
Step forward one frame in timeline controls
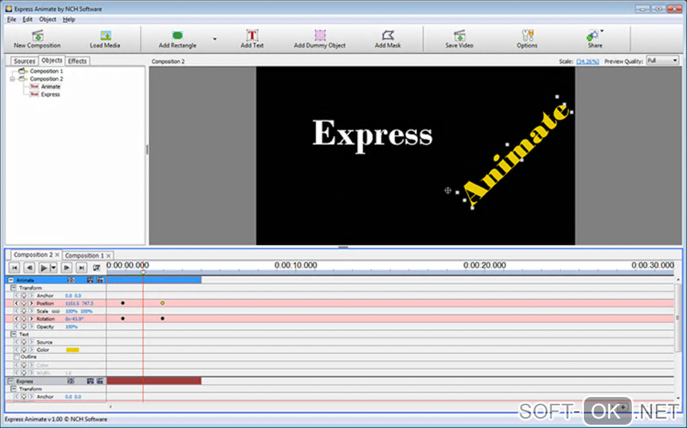pyautogui.click(x=67, y=267)
